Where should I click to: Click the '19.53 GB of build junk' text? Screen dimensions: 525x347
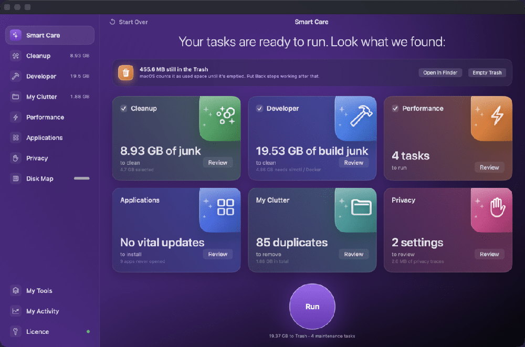click(x=312, y=151)
